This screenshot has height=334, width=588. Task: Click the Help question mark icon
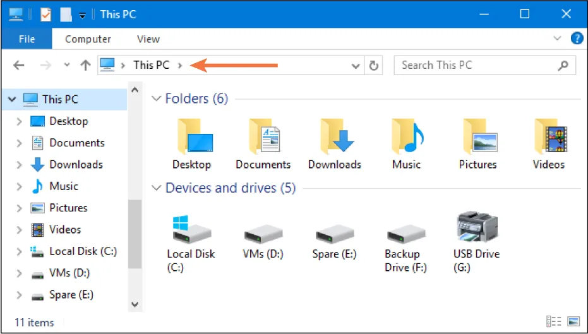pyautogui.click(x=576, y=39)
